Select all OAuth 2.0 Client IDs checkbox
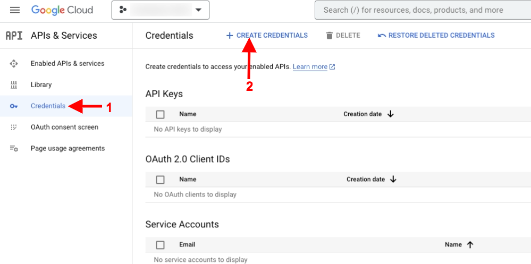This screenshot has height=264, width=531. coord(161,180)
